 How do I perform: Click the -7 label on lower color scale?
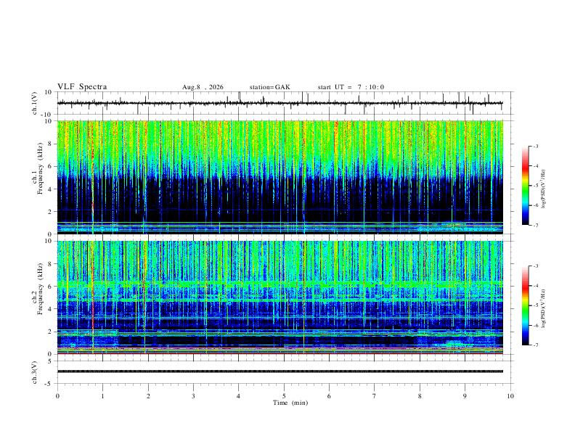535,345
